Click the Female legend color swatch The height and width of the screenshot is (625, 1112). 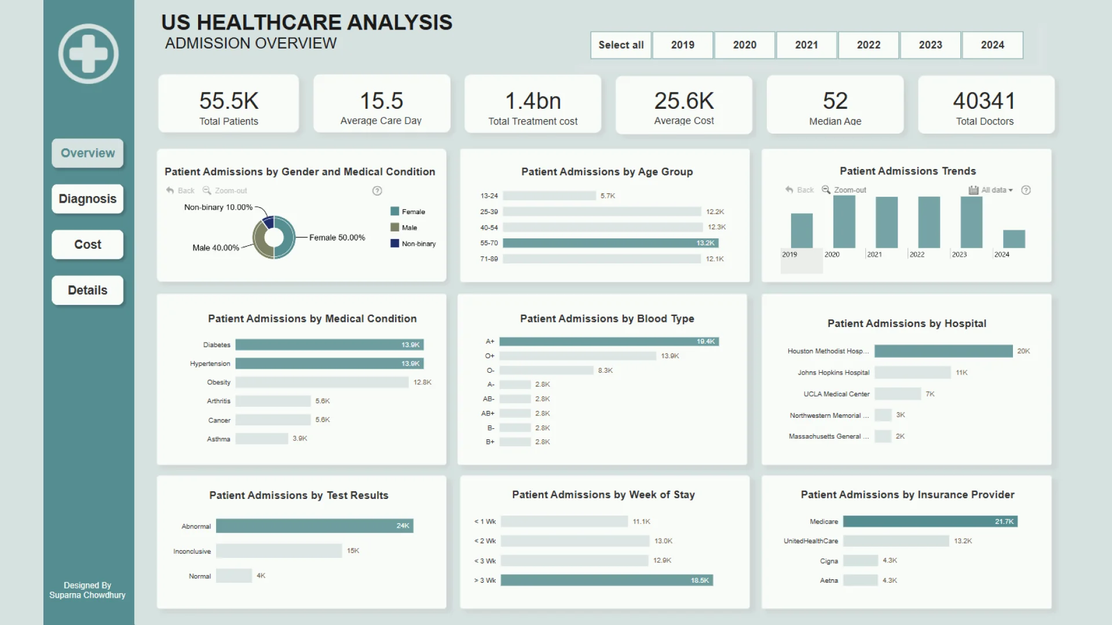(394, 212)
